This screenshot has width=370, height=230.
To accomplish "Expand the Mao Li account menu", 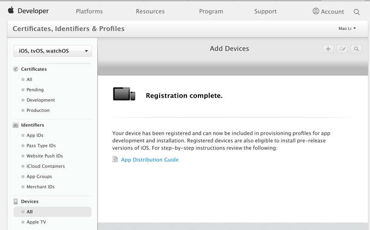I will coord(347,29).
